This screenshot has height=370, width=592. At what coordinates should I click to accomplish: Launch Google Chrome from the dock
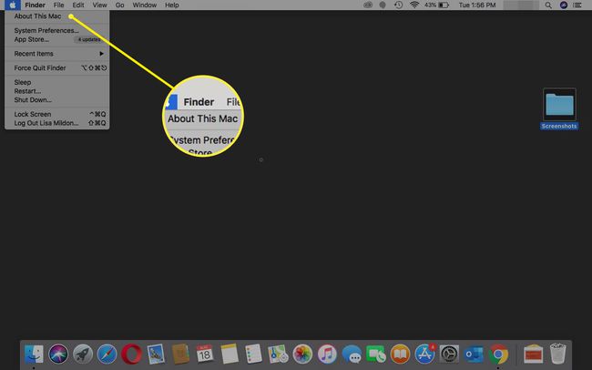(x=498, y=355)
